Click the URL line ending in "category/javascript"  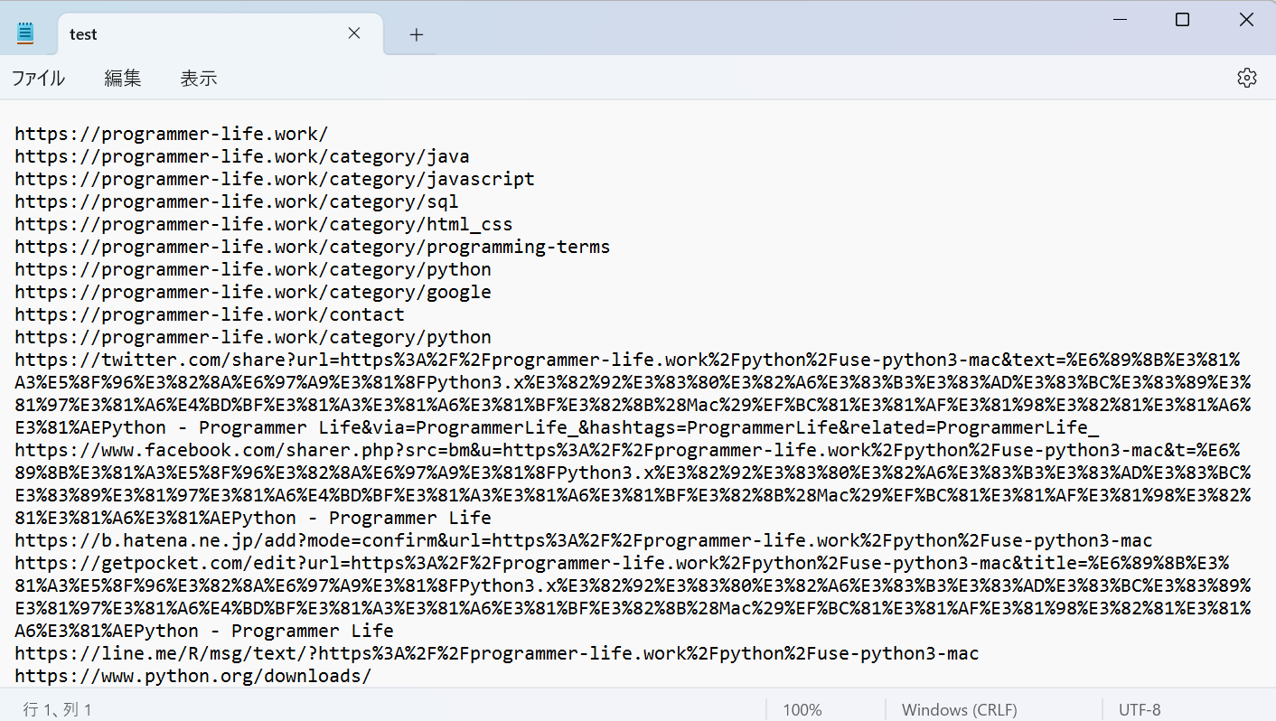[275, 179]
